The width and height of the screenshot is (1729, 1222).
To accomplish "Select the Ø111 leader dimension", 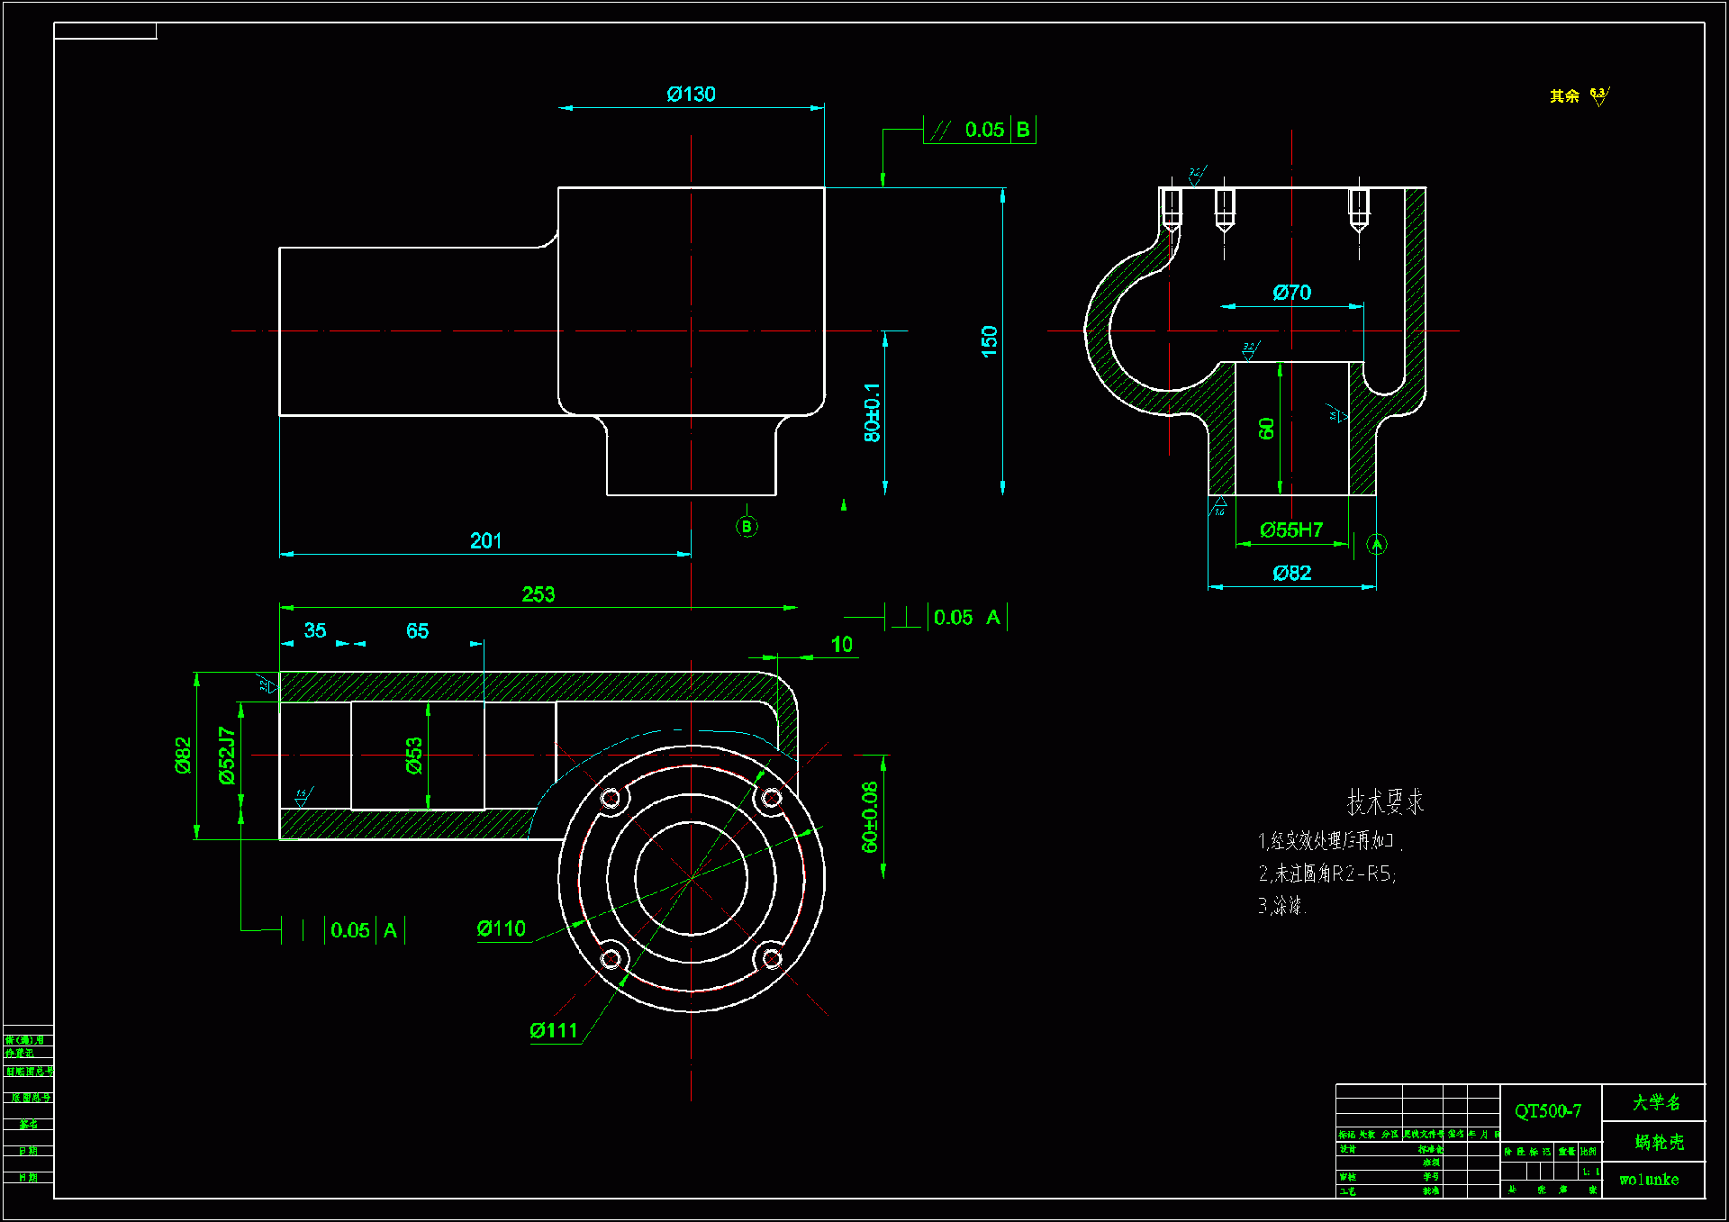I will tap(553, 1031).
